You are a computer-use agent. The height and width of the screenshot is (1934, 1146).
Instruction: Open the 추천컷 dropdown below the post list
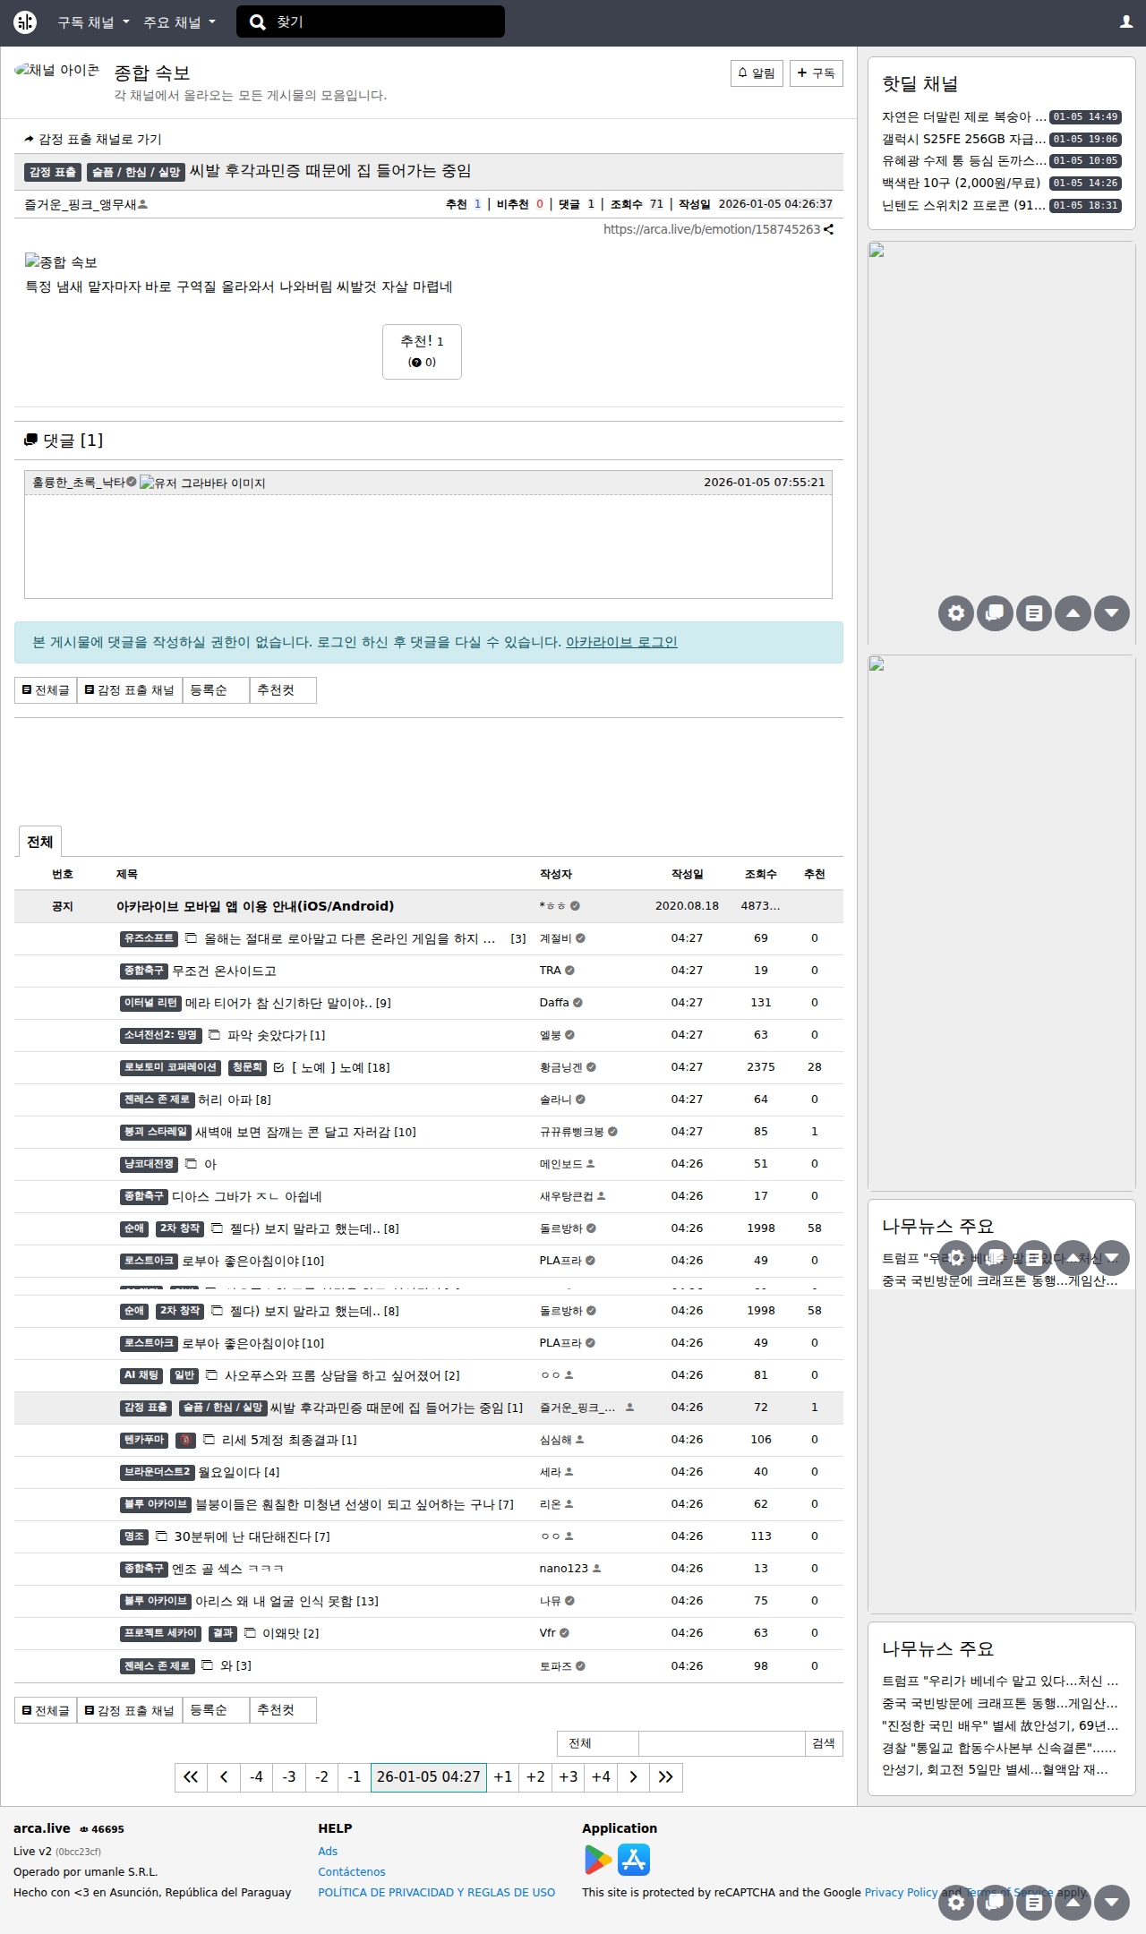283,1710
